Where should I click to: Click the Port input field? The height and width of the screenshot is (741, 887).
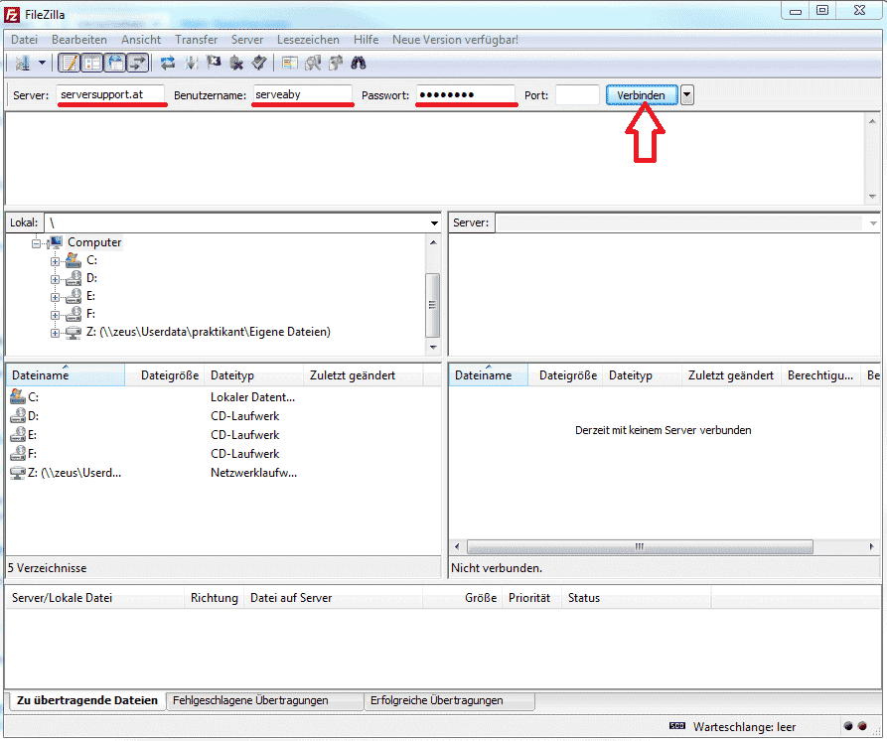tap(576, 95)
